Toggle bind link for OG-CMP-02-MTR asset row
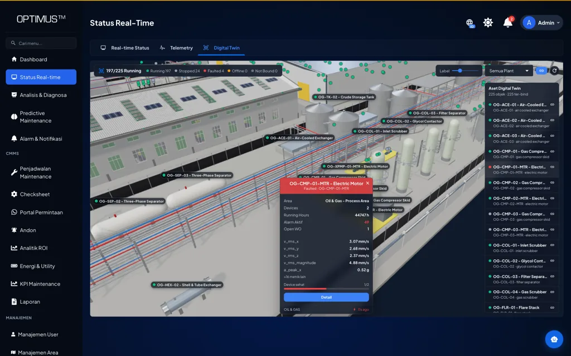This screenshot has width=571, height=356. click(552, 199)
